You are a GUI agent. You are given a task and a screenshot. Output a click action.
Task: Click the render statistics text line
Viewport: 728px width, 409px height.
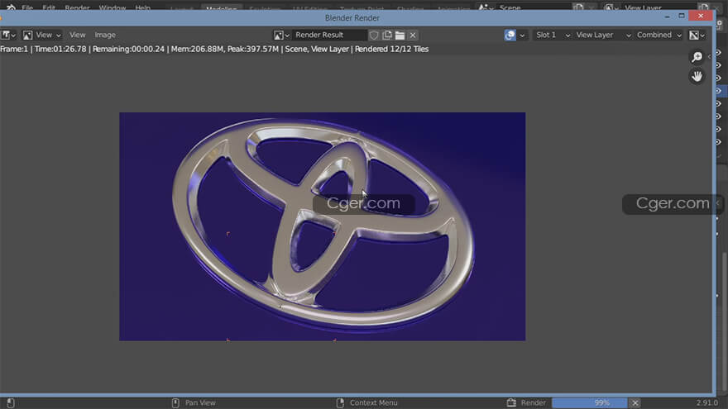214,49
